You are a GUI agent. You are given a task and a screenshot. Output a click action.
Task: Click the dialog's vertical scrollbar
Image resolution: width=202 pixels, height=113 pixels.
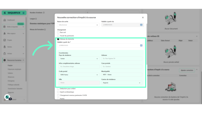(147, 44)
